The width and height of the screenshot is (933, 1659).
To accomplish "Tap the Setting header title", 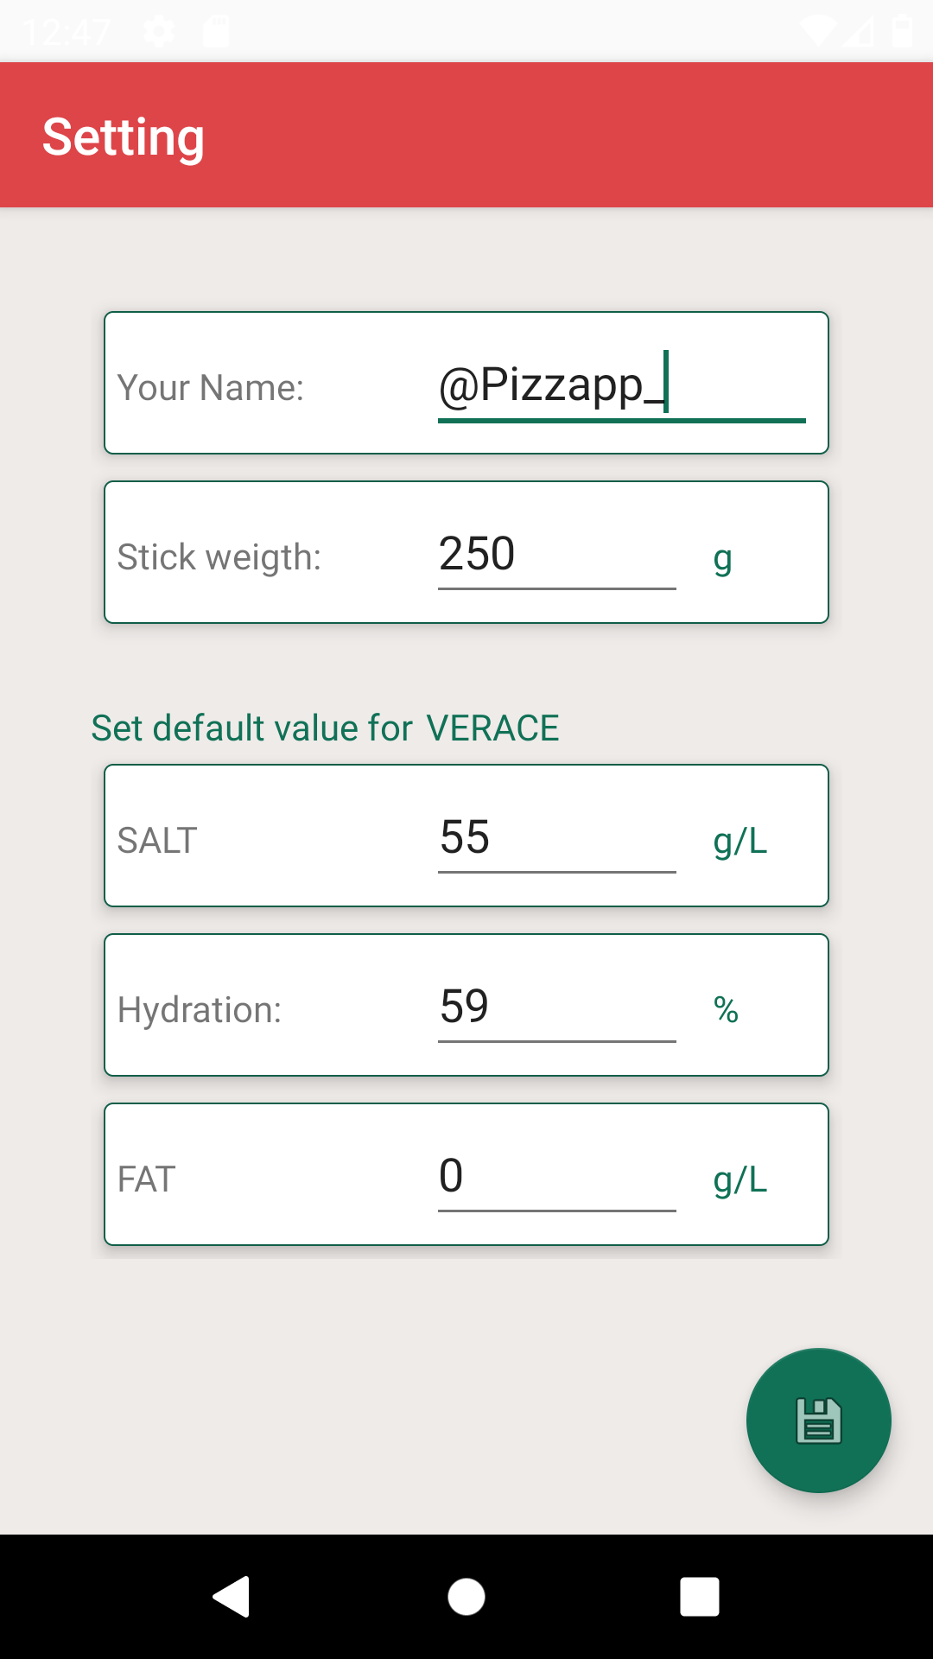I will click(x=124, y=137).
